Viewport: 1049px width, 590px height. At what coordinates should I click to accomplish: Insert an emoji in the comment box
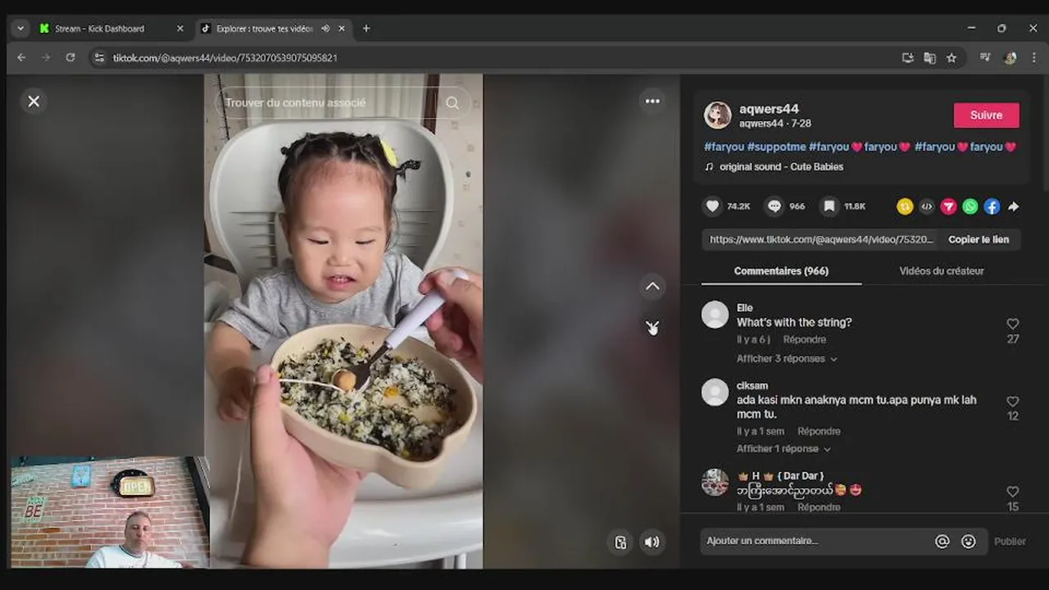click(x=969, y=542)
